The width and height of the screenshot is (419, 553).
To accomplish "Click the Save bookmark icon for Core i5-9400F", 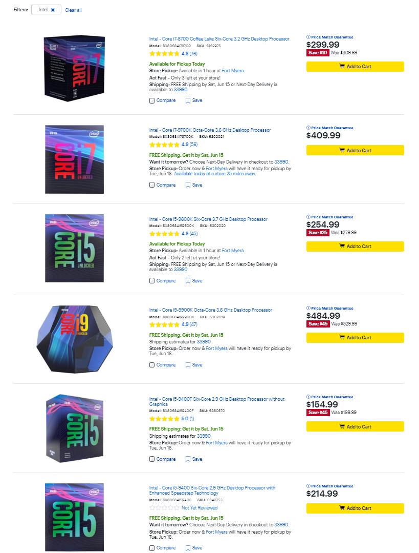I will click(188, 459).
